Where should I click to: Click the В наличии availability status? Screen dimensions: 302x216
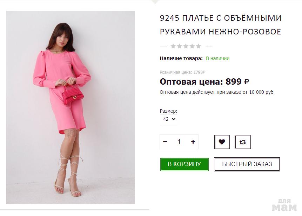217,58
